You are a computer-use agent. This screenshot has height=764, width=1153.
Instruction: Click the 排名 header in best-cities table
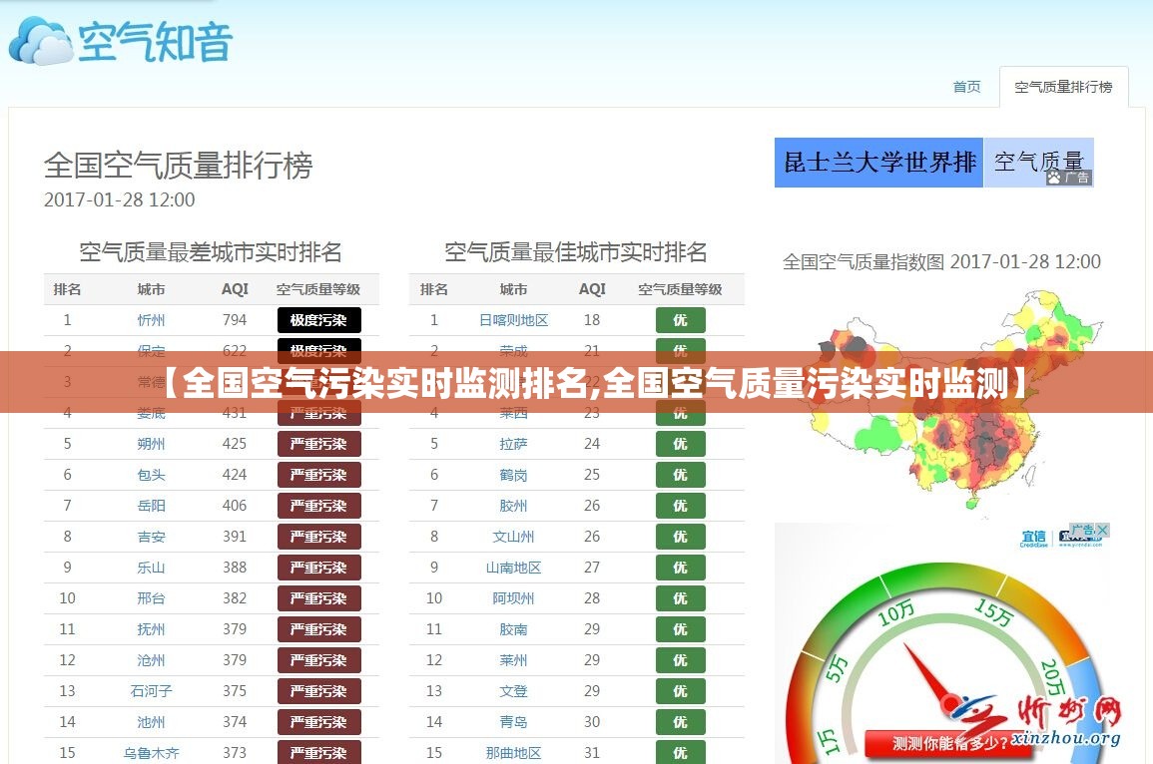click(434, 289)
